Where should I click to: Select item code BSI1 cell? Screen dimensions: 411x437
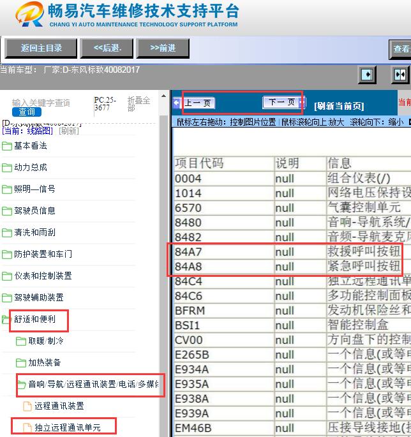(224, 325)
